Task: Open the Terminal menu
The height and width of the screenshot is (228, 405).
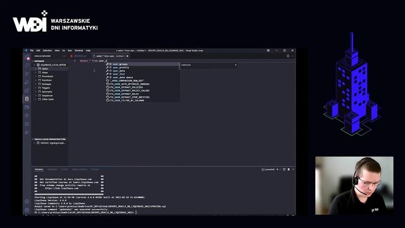Action: click(78, 51)
